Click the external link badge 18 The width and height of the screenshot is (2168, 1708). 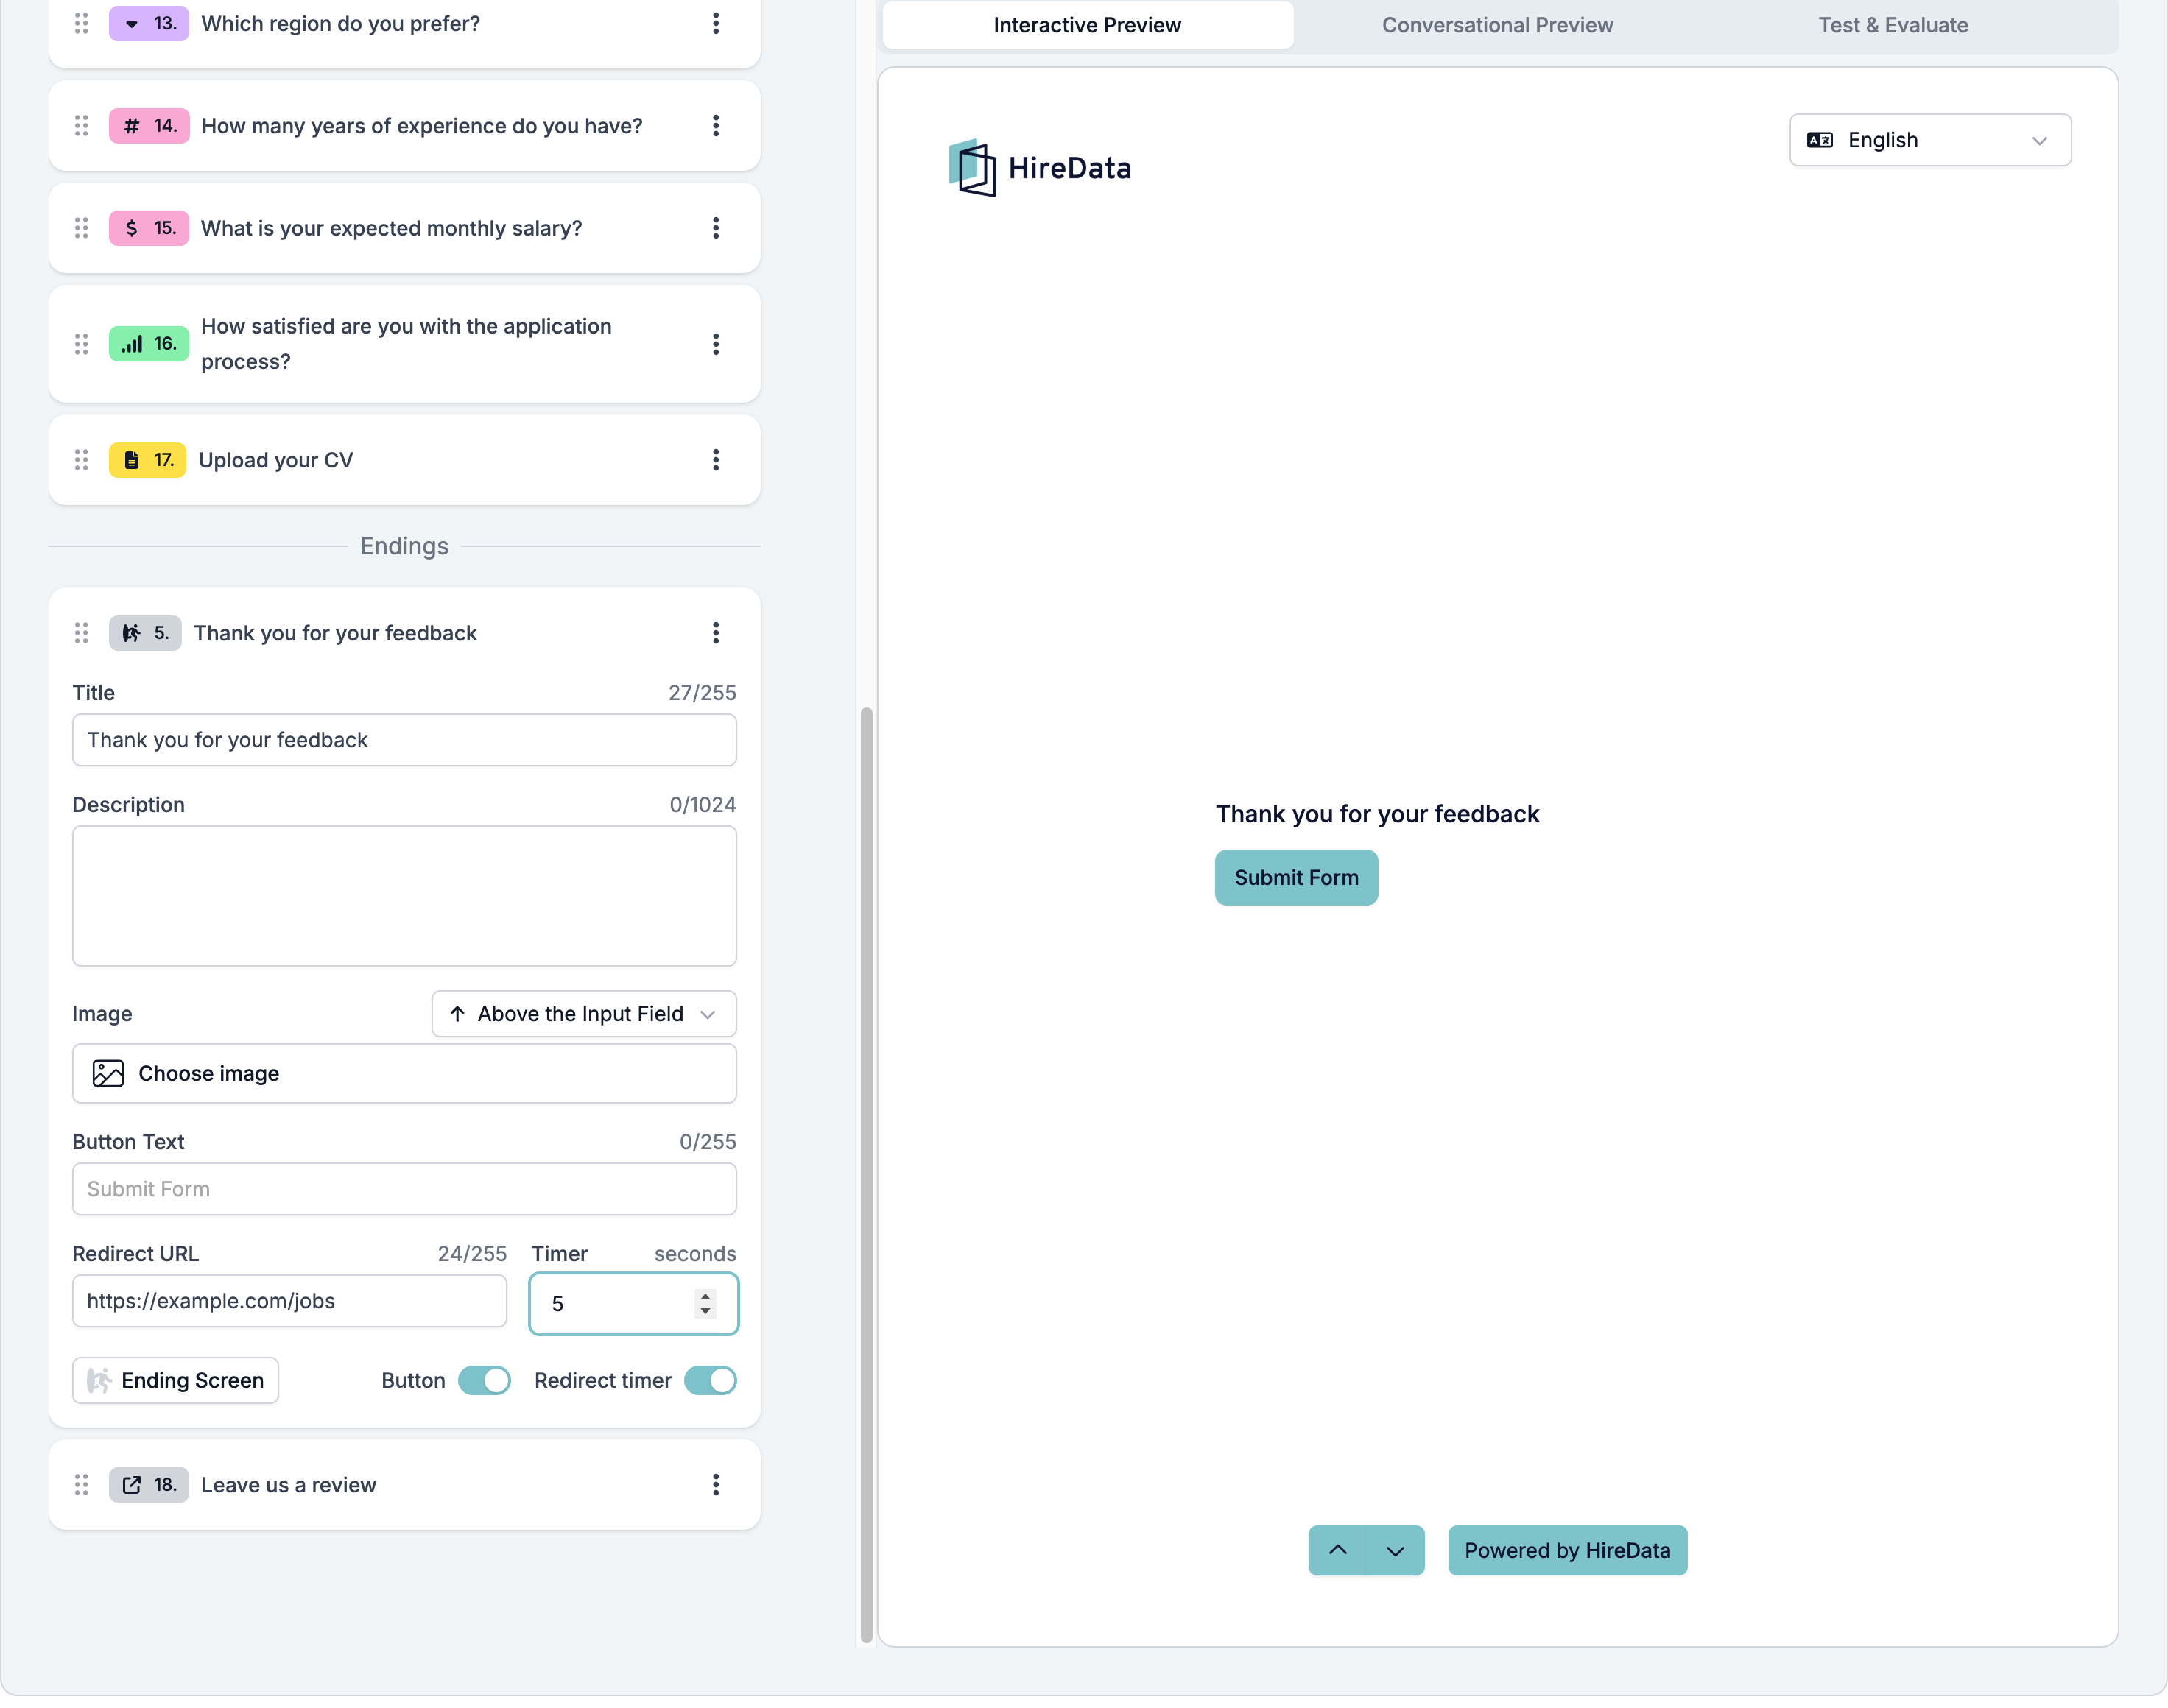tap(149, 1485)
